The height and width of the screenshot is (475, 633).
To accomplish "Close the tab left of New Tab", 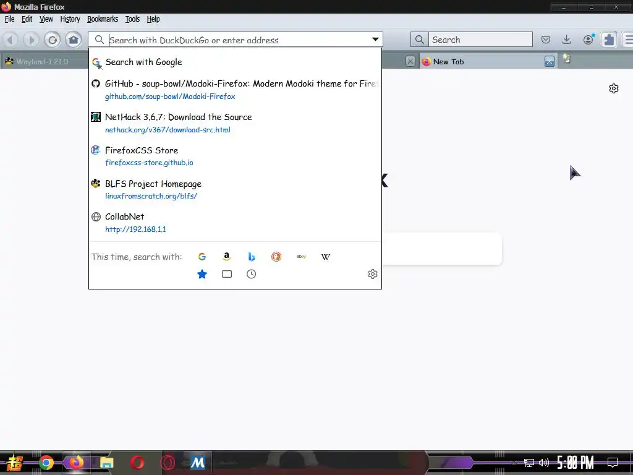I will 410,61.
